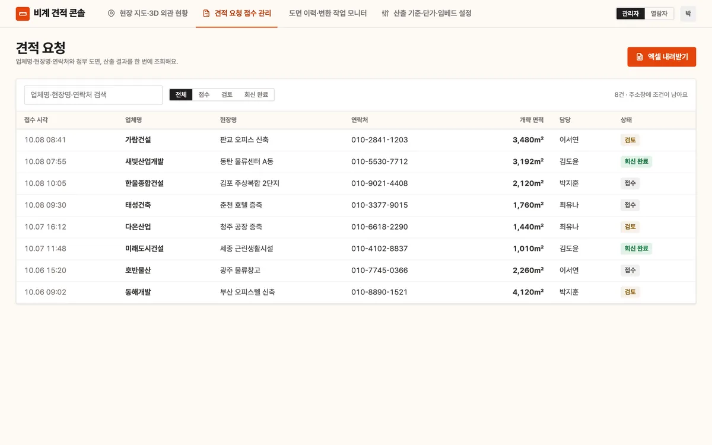Click the 검토 badge in 동해개발 row
This screenshot has height=445, width=712.
[630, 292]
